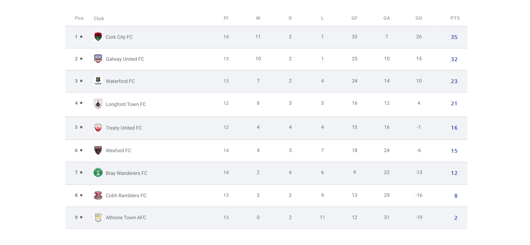Click the Club column header
Image resolution: width=530 pixels, height=245 pixels.
coord(99,18)
